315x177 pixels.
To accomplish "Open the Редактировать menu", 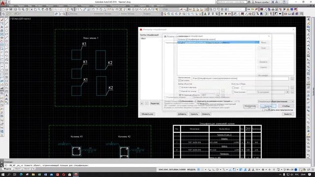I will pos(100,6).
